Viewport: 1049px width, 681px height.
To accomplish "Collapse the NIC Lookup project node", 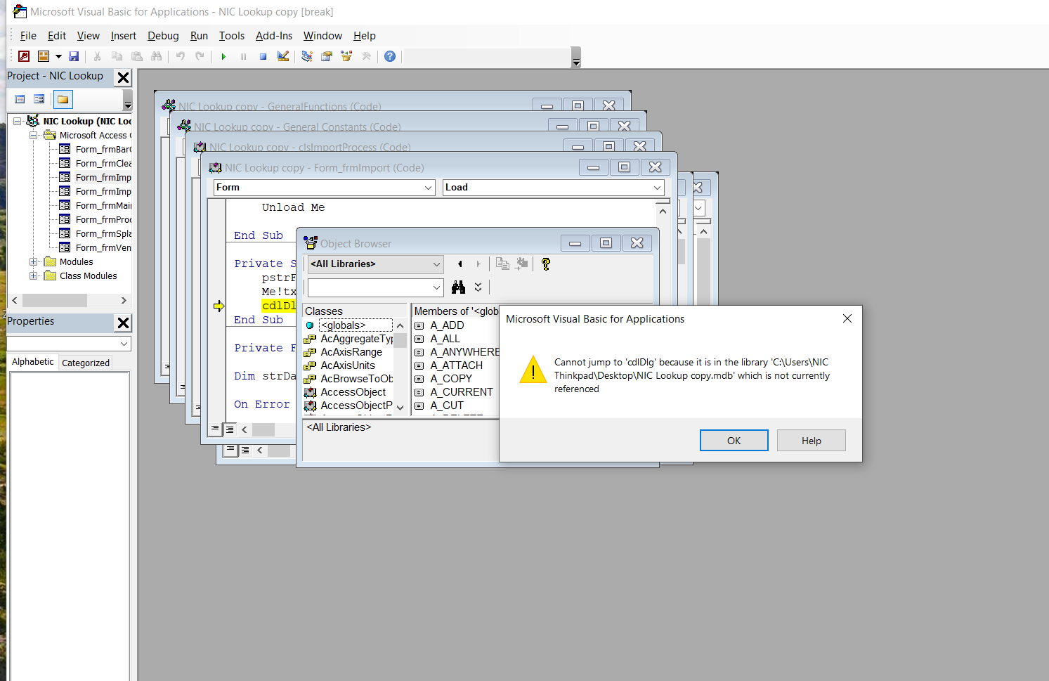I will click(17, 122).
